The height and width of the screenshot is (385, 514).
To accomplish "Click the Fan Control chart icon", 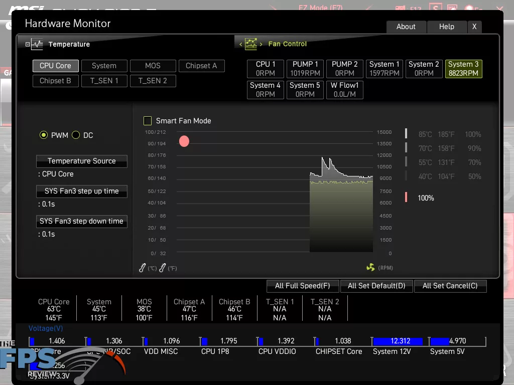I will pyautogui.click(x=251, y=44).
